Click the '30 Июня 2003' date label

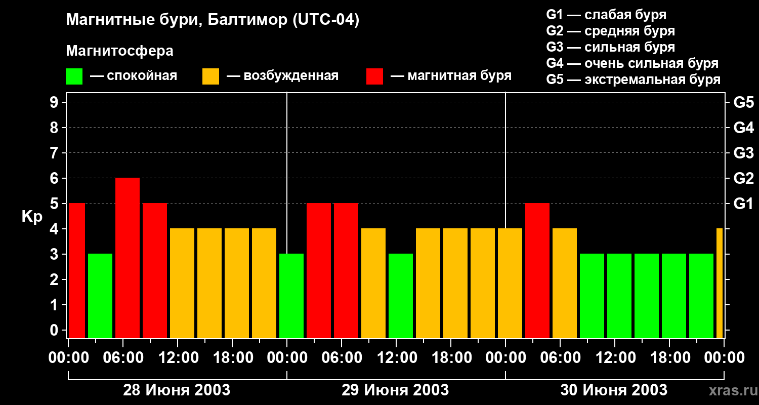[x=614, y=390]
